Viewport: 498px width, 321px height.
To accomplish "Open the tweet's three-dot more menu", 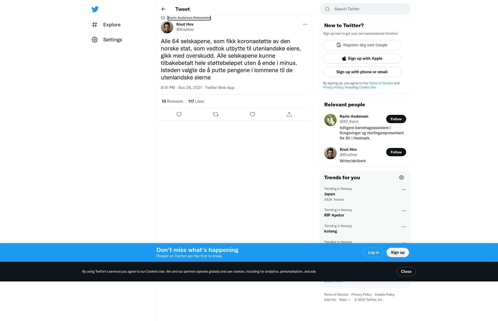I will click(x=305, y=24).
